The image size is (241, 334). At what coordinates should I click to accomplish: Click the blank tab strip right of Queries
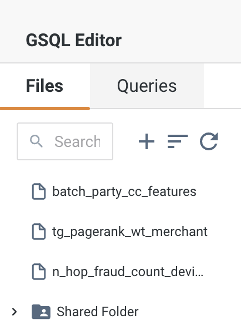(x=222, y=86)
